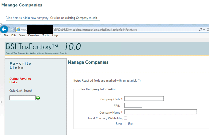The image size is (209, 135).
Task: Click the address bar search magnifier icon
Action: coord(200,30)
